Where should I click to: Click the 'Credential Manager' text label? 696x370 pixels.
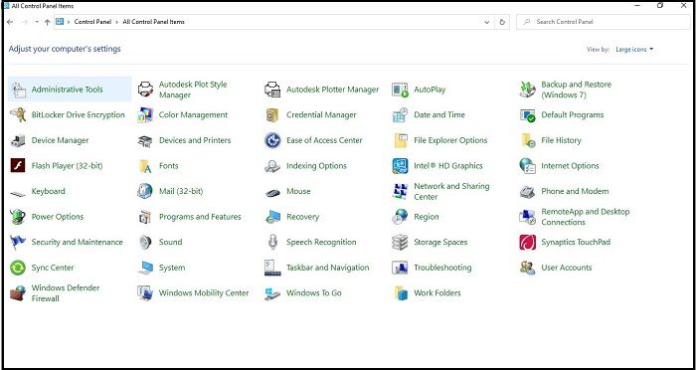point(321,115)
